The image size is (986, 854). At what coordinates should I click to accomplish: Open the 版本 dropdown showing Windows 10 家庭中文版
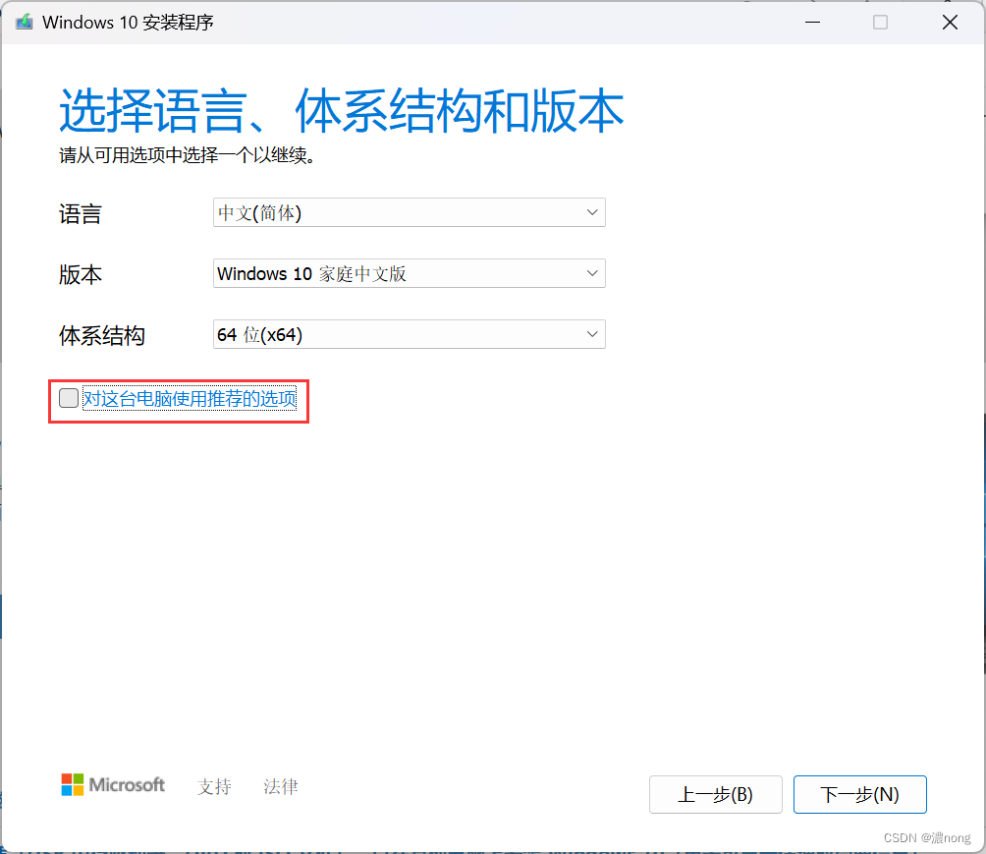coord(409,273)
